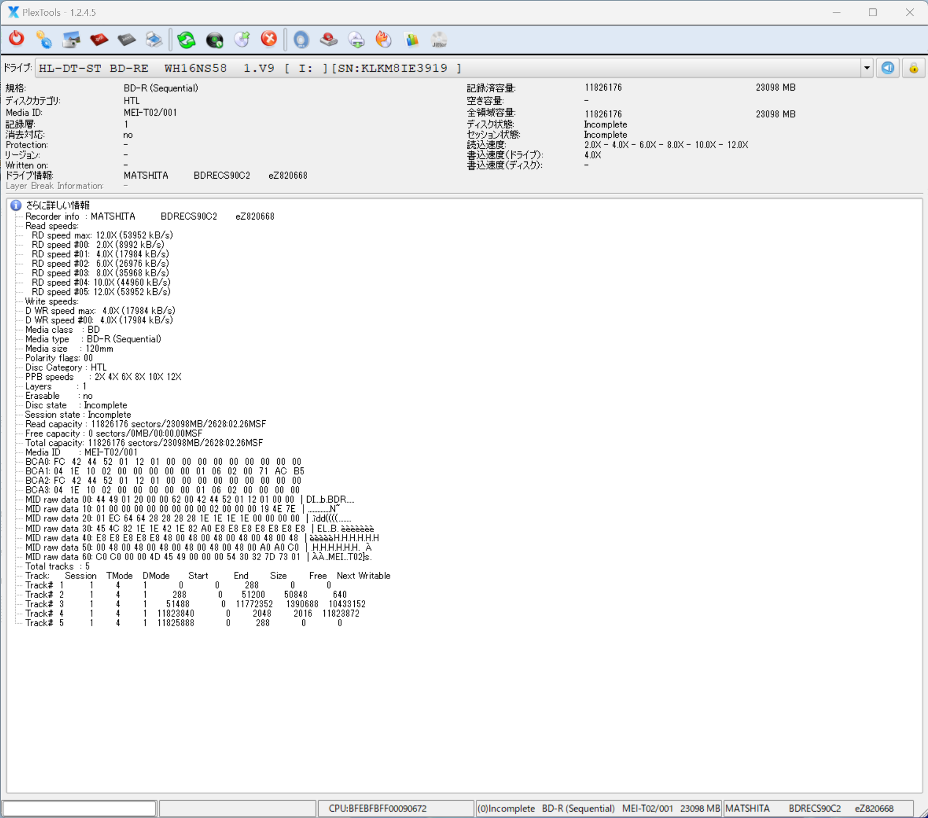Click the 記録済容量 11826176 value
The height and width of the screenshot is (818, 928).
(603, 88)
